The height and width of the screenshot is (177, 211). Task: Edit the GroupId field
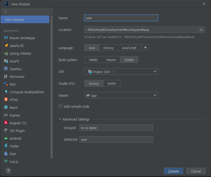click(116, 128)
